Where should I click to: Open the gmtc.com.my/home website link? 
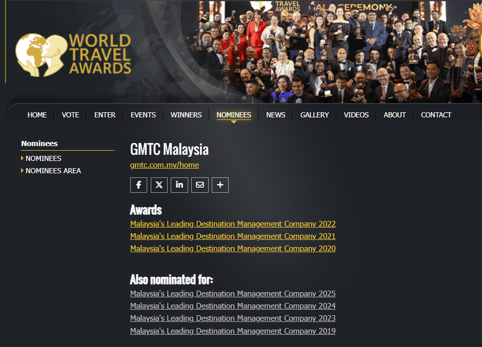(165, 165)
